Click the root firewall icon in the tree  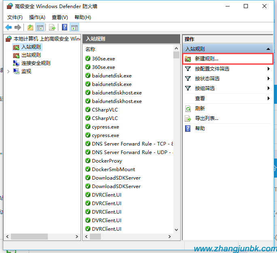point(9,39)
